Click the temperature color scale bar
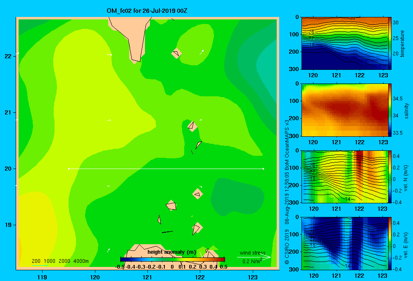 pyautogui.click(x=390, y=43)
